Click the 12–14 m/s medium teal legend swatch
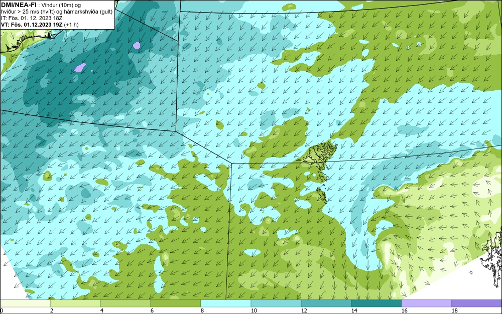The width and height of the screenshot is (502, 314). click(x=326, y=303)
